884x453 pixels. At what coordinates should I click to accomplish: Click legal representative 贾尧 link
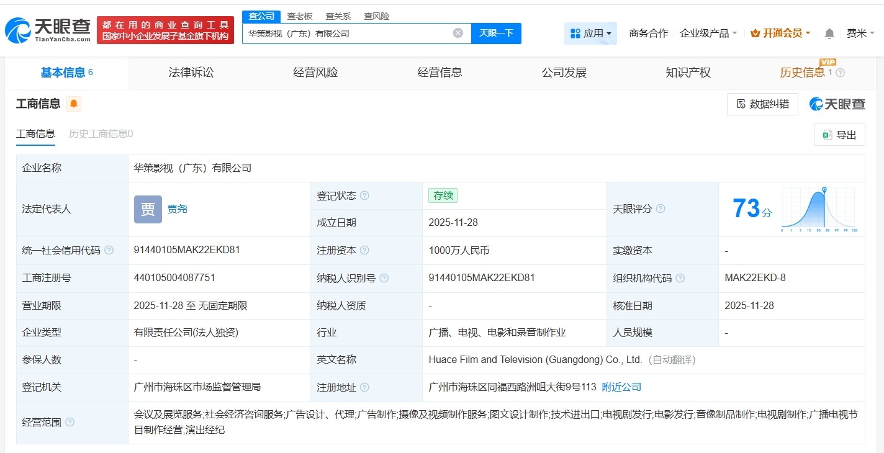[178, 209]
